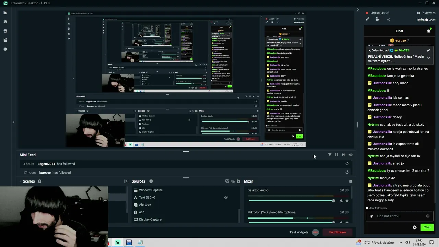Skip the current alert in Mini Feed
Screen dimensions: 439x247
[343, 155]
